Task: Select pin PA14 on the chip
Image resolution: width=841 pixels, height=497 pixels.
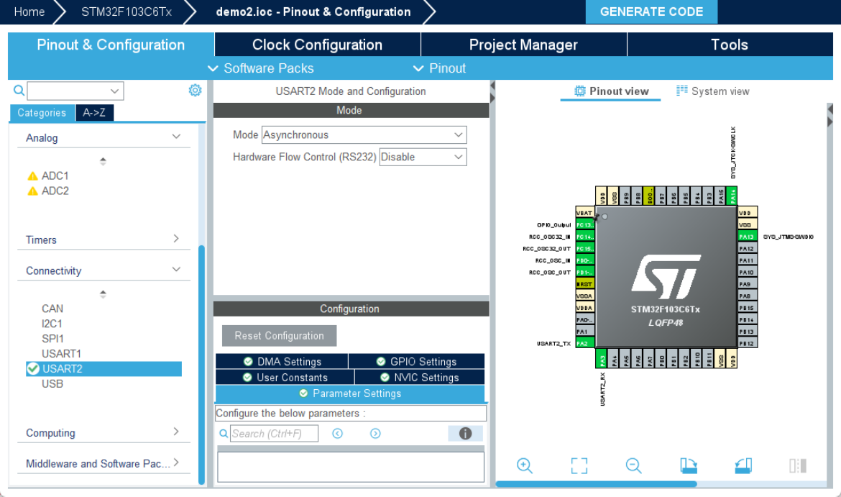Action: point(732,196)
